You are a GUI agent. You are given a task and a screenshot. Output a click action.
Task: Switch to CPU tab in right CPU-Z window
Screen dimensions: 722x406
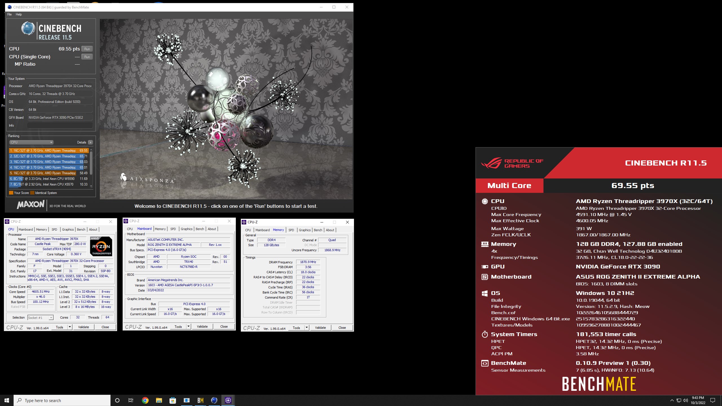coord(248,230)
